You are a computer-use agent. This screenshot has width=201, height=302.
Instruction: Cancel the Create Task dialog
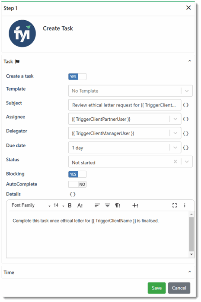179,288
